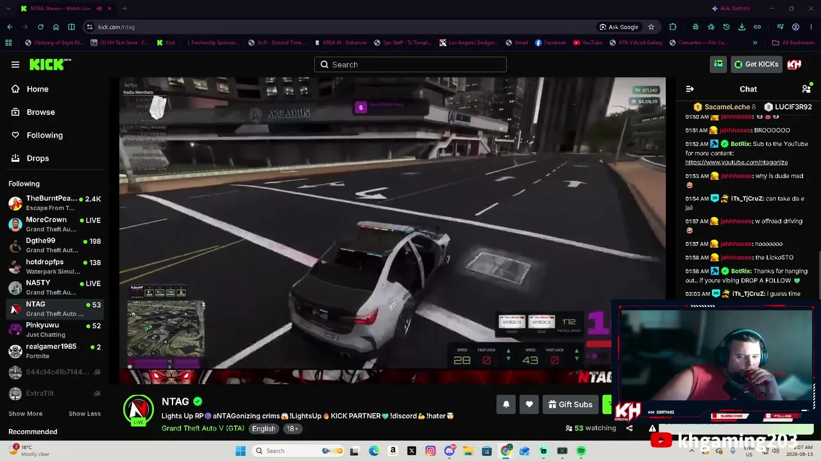Open the Instagram taskbar icon

click(x=430, y=451)
